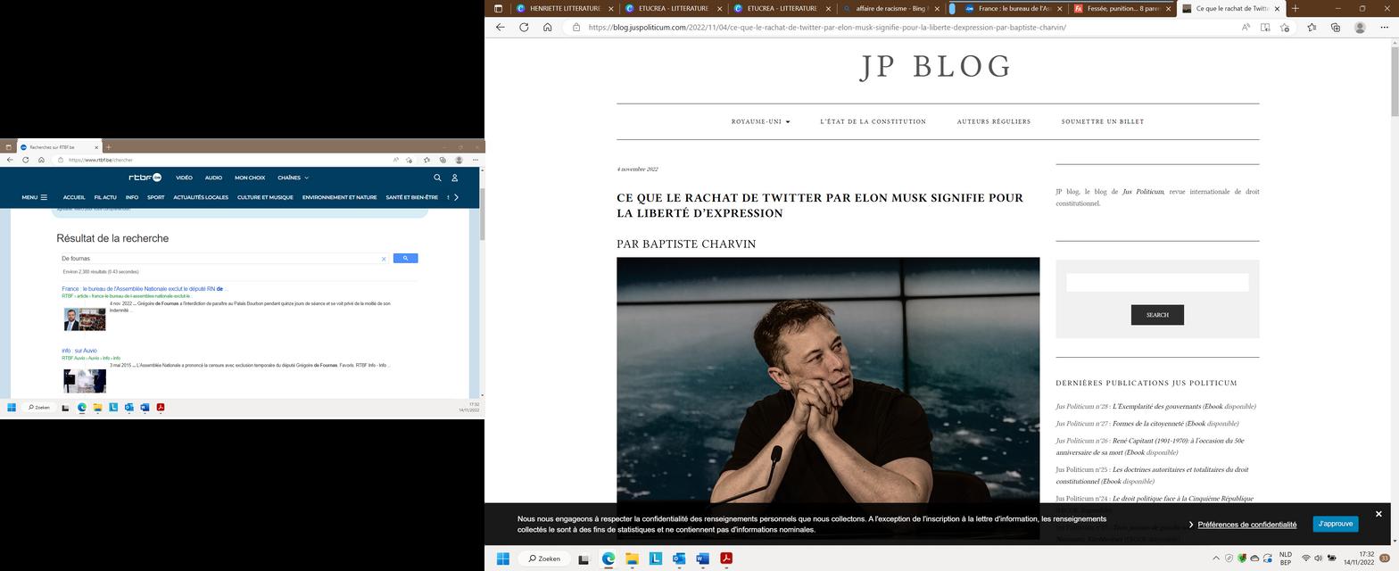This screenshot has height=571, width=1399.
Task: Open settings and more menu in right browser
Action: pyautogui.click(x=1385, y=27)
